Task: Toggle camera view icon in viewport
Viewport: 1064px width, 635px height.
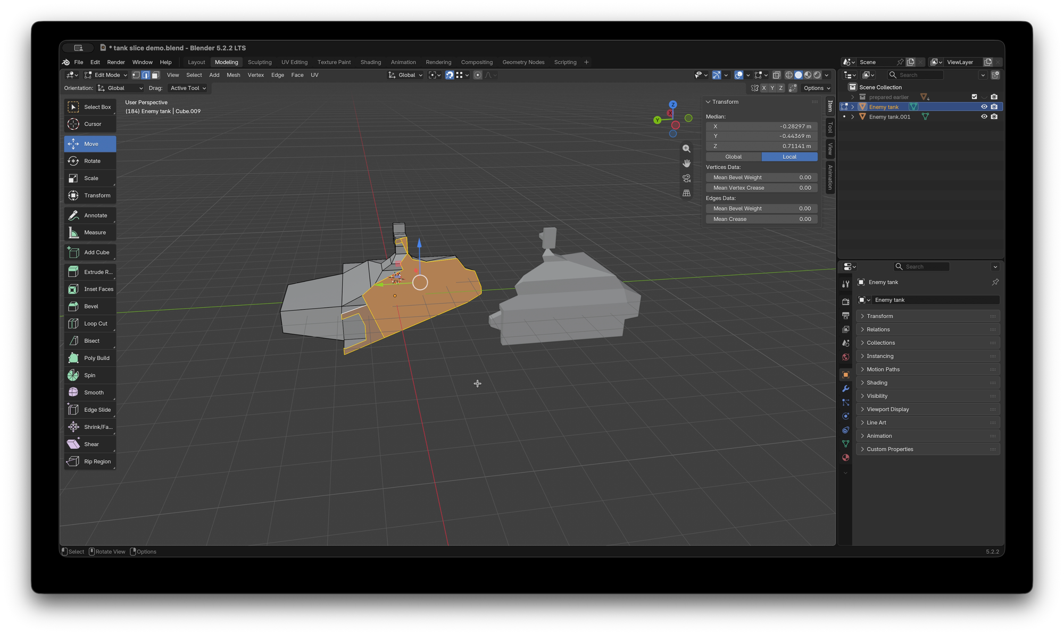Action: point(686,179)
